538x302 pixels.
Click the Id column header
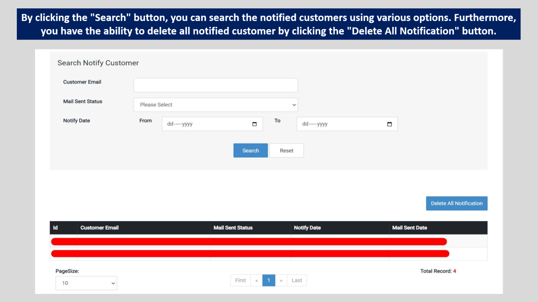point(56,228)
